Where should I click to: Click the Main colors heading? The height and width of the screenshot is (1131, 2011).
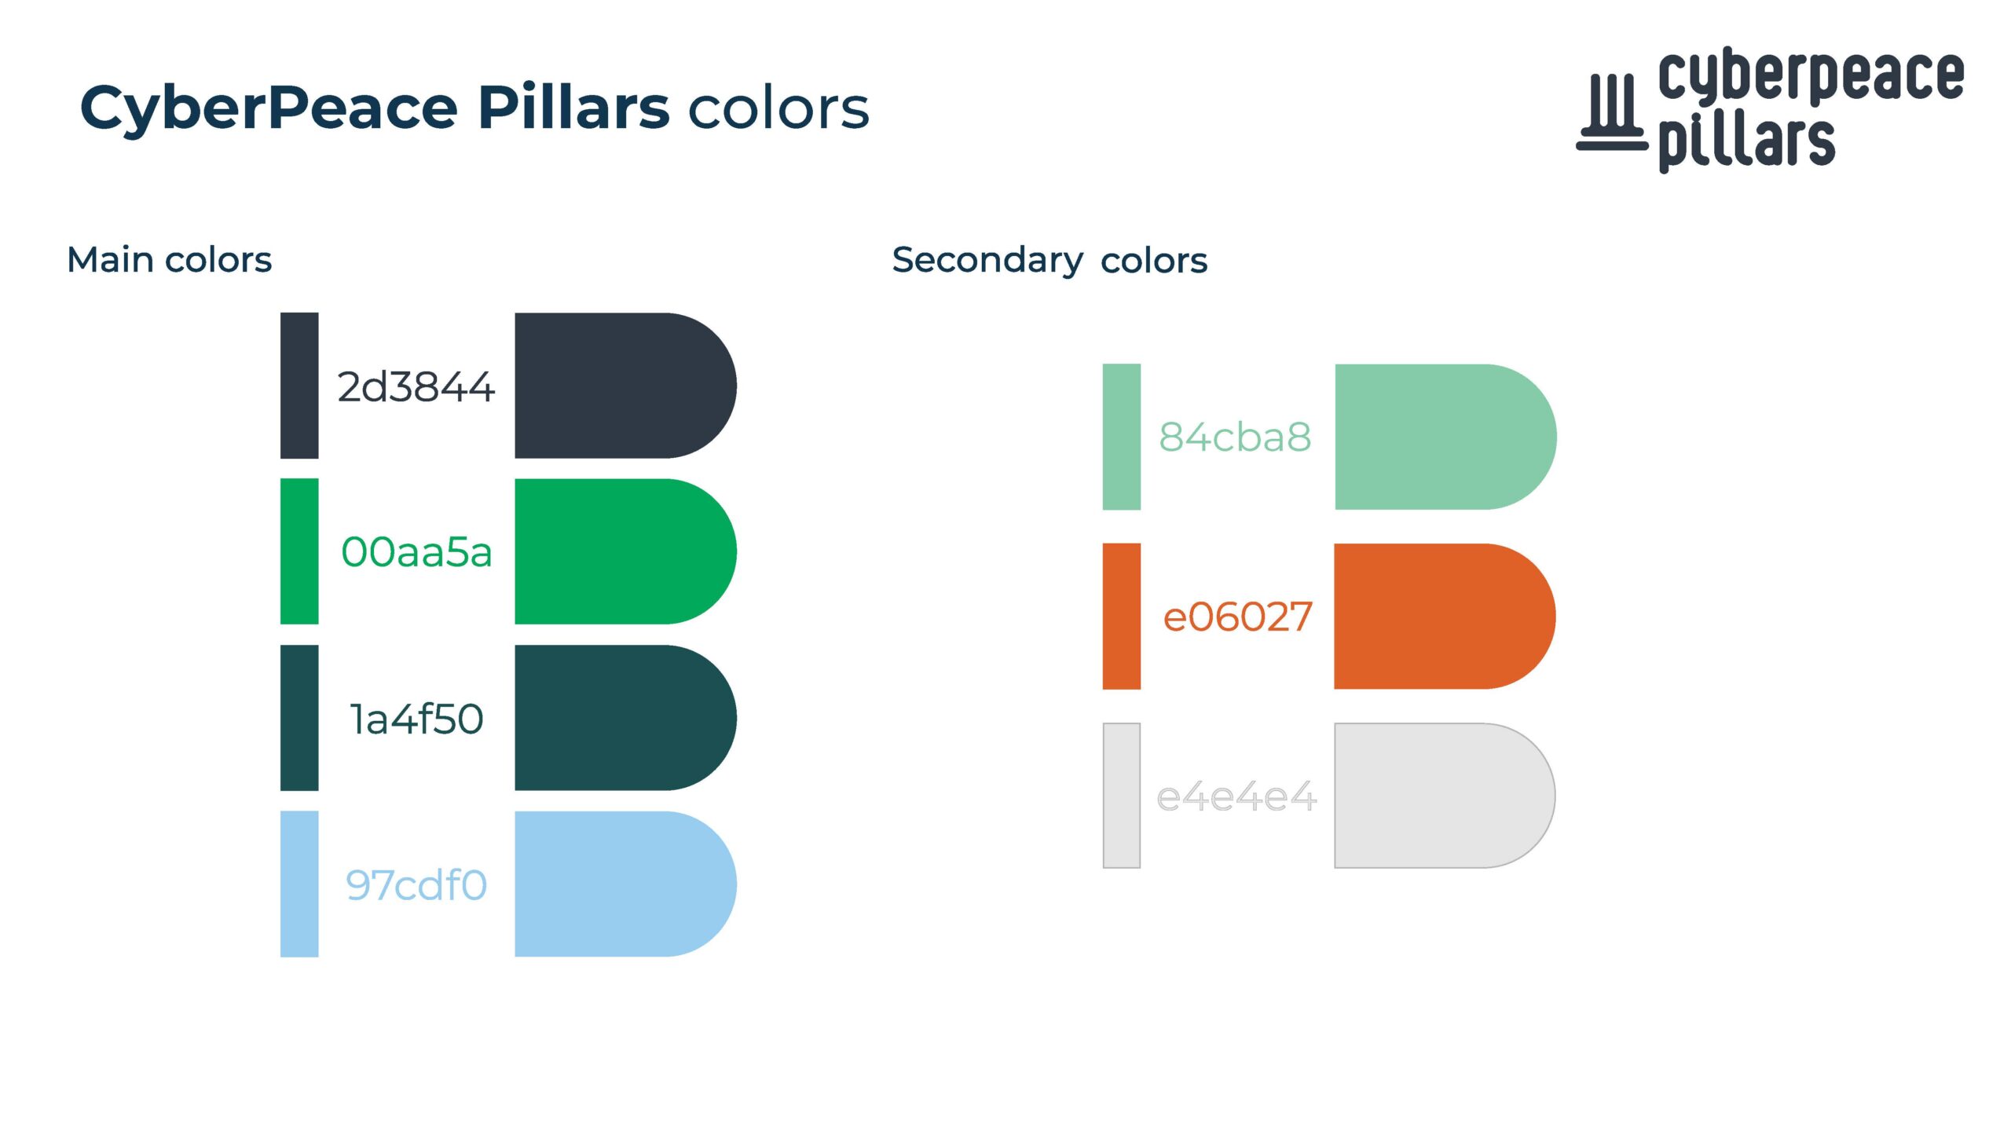tap(170, 260)
